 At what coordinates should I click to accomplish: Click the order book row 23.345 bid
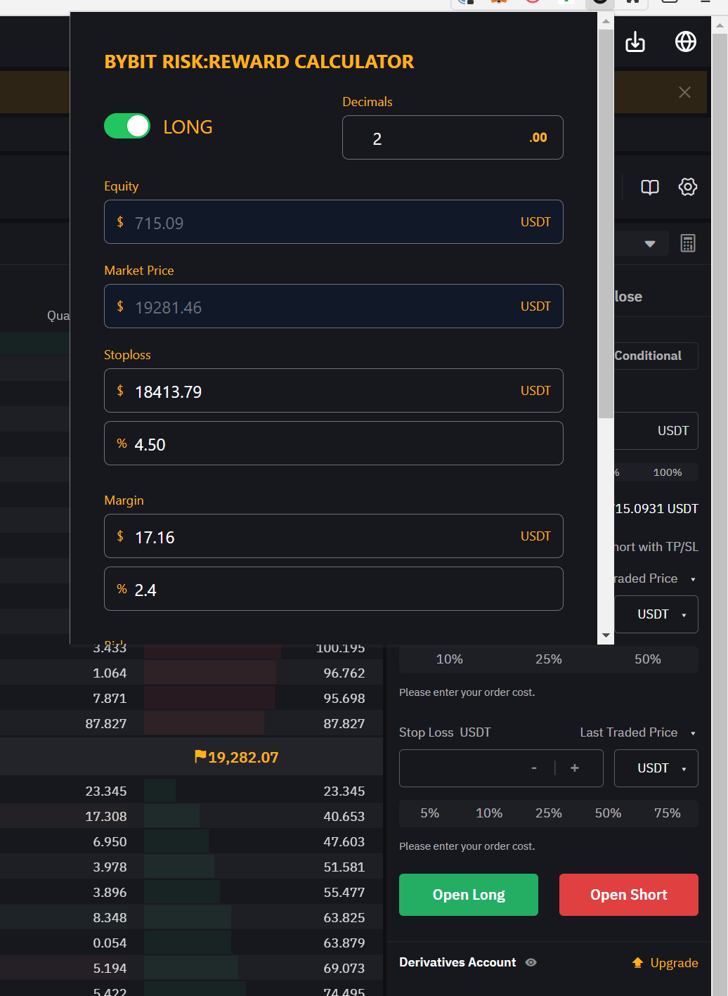pos(191,791)
